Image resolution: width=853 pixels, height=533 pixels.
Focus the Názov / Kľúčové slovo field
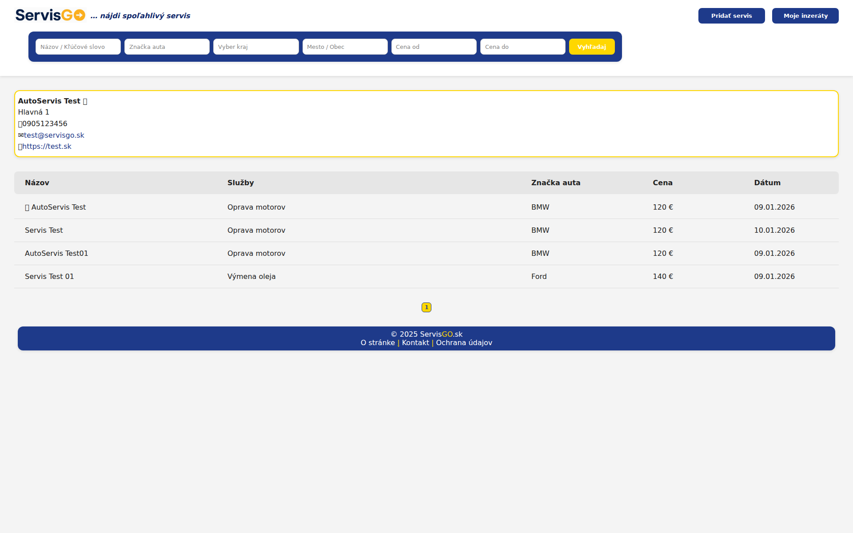point(78,47)
